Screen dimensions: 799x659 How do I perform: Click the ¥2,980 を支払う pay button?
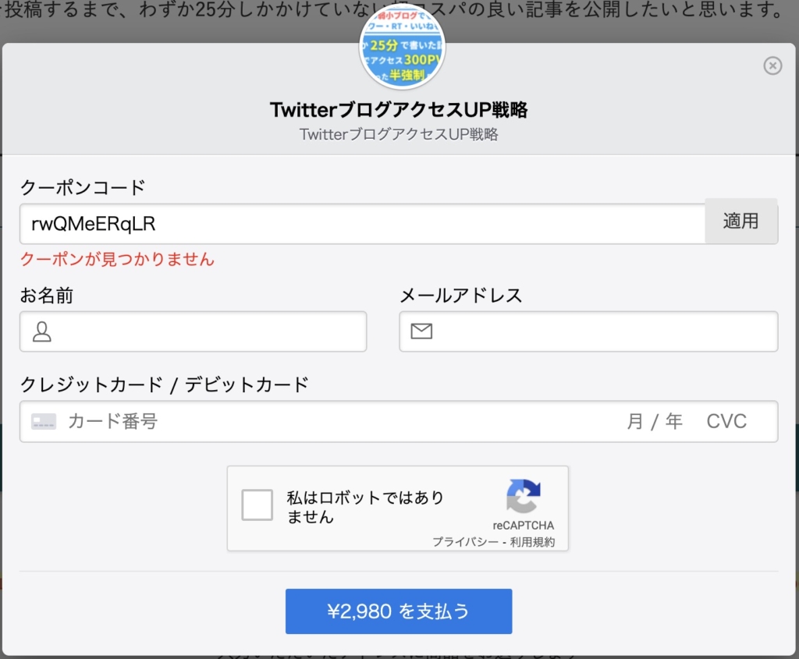click(x=399, y=611)
